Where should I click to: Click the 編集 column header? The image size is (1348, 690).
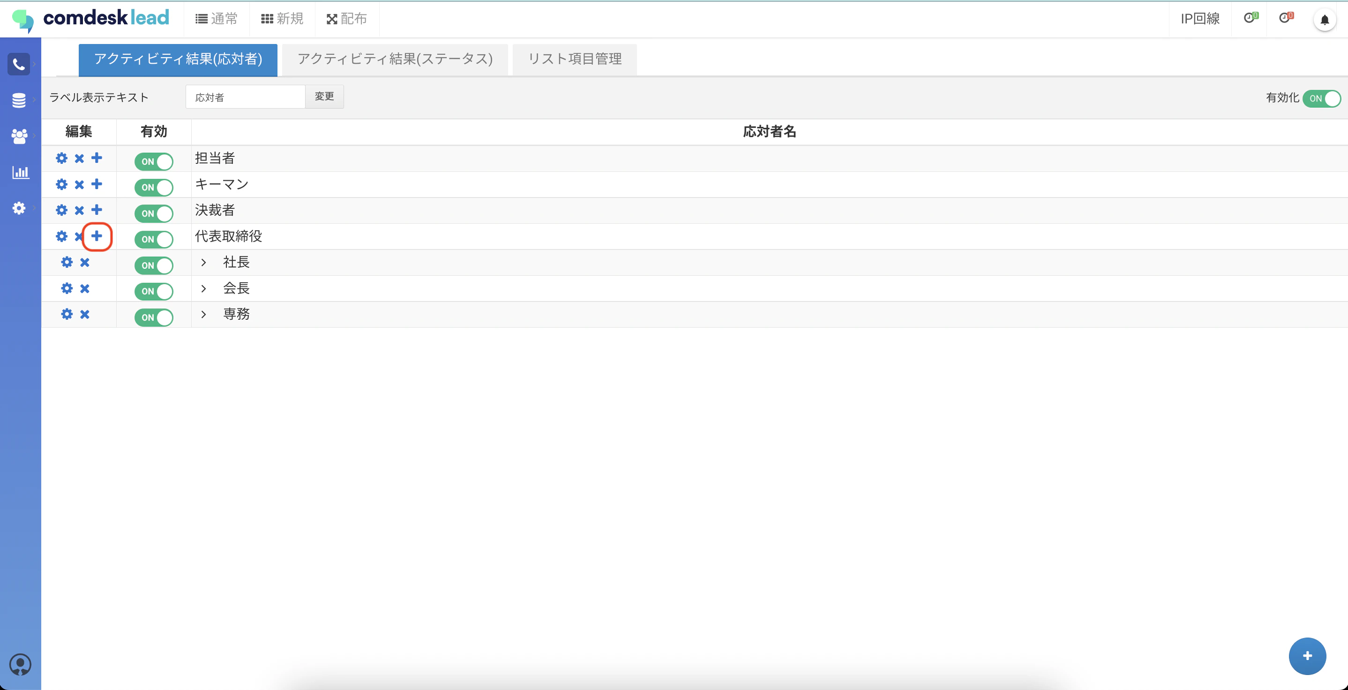pos(78,132)
